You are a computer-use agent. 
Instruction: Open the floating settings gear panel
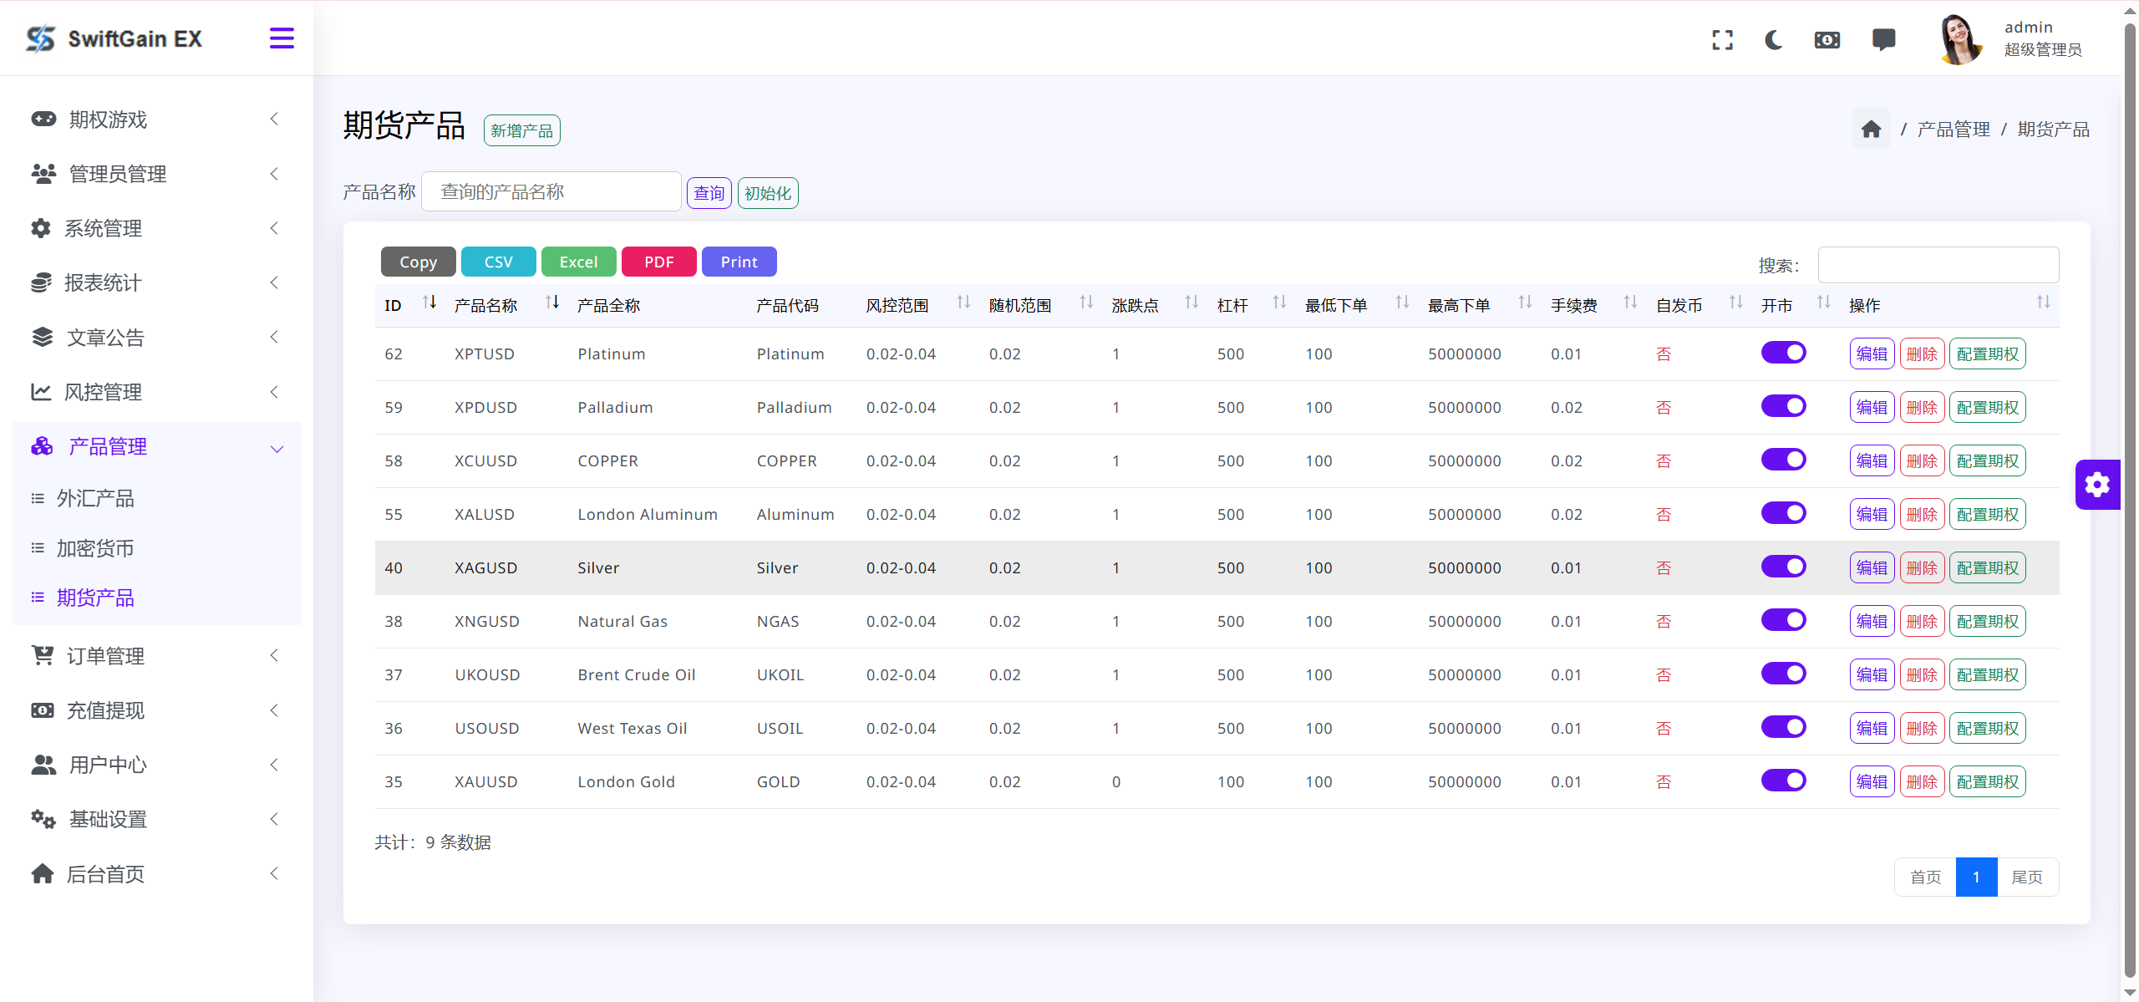(x=2097, y=485)
